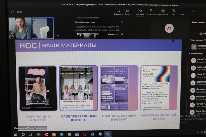Open the Реагировать reactions menu
Image resolution: width=206 pixels, height=137 pixels.
163,12
